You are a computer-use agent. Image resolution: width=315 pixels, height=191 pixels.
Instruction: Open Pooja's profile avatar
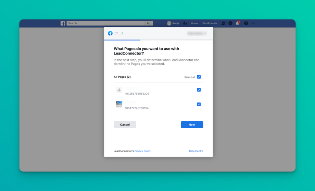pos(169,23)
